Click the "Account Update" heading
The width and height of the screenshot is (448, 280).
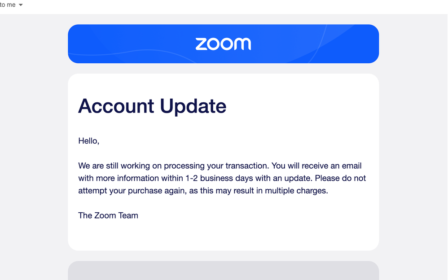[x=152, y=106]
